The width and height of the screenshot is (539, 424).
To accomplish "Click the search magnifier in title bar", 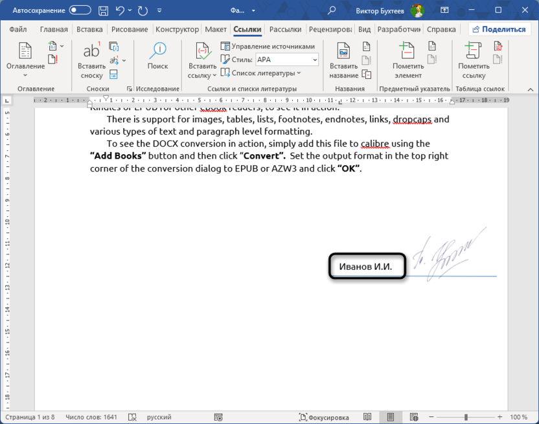I will (x=332, y=10).
